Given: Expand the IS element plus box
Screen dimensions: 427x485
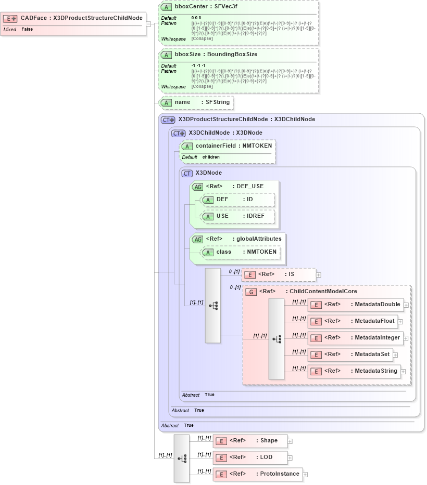Looking at the screenshot, I should point(318,274).
